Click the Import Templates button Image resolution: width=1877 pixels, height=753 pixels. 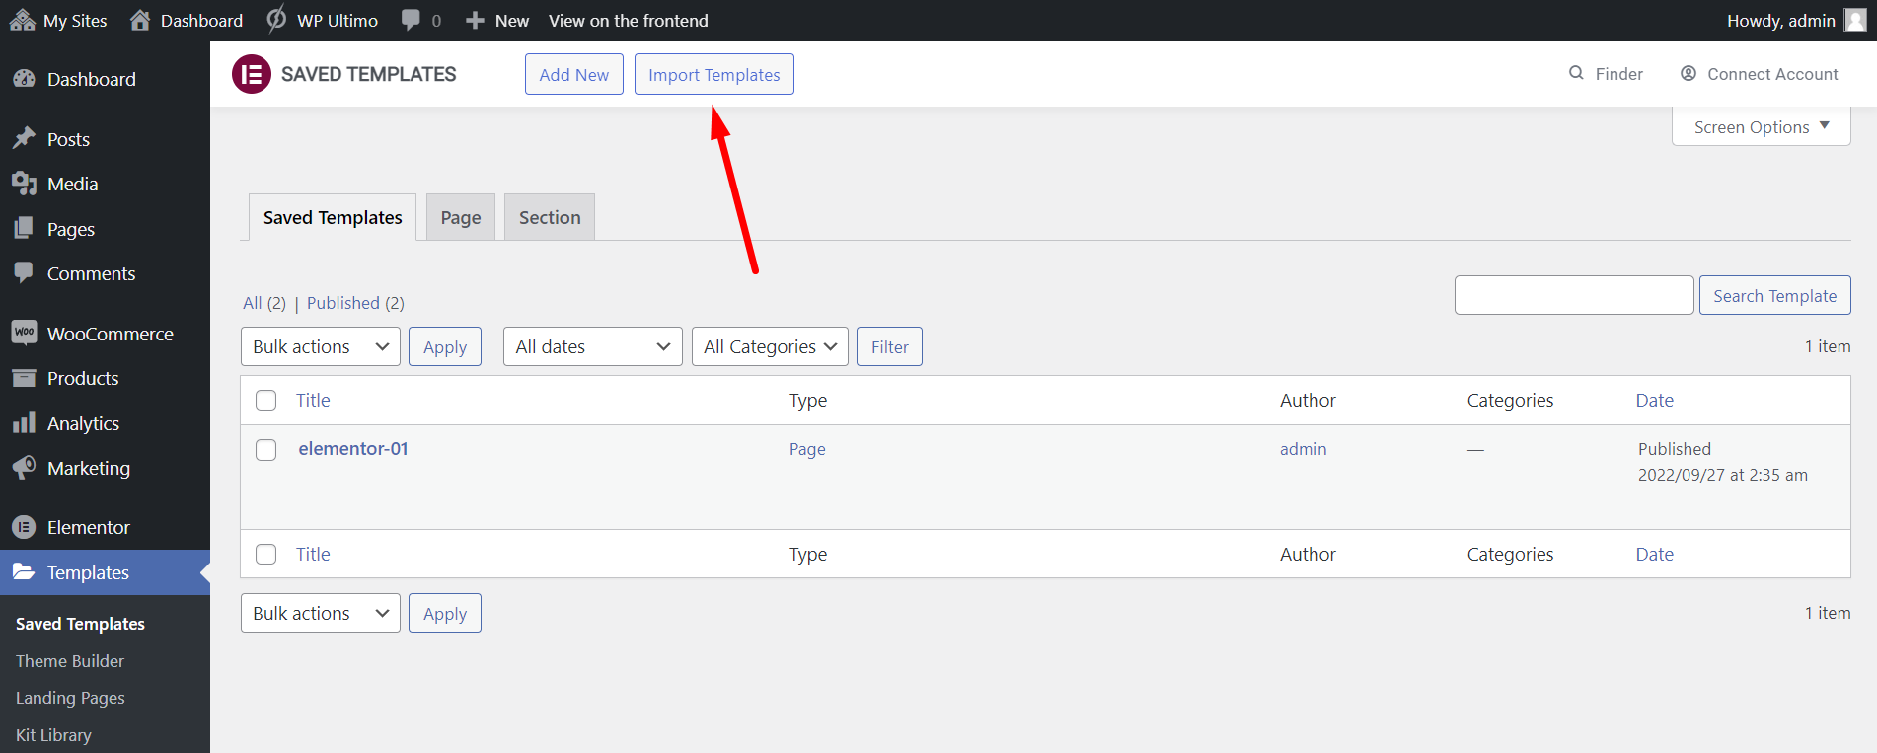[713, 74]
